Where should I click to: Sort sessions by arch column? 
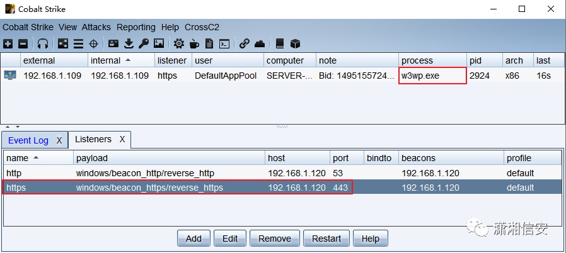coord(518,60)
